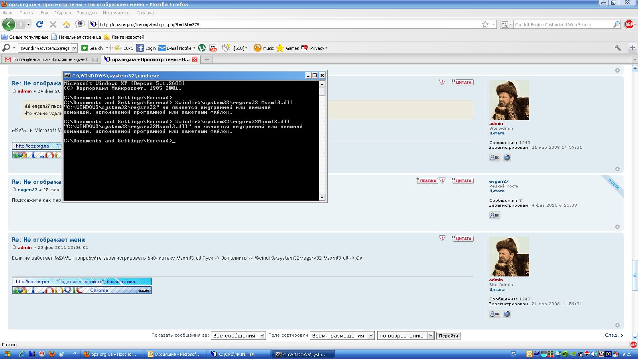Image resolution: width=638 pixels, height=359 pixels.
Task: Open the 'по возрастанию' order dropdown
Action: point(406,335)
